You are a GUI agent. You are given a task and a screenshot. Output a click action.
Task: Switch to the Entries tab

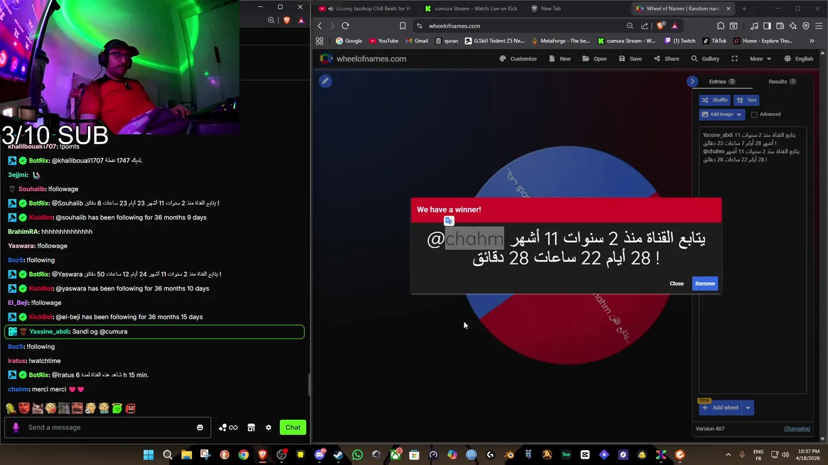tap(721, 81)
